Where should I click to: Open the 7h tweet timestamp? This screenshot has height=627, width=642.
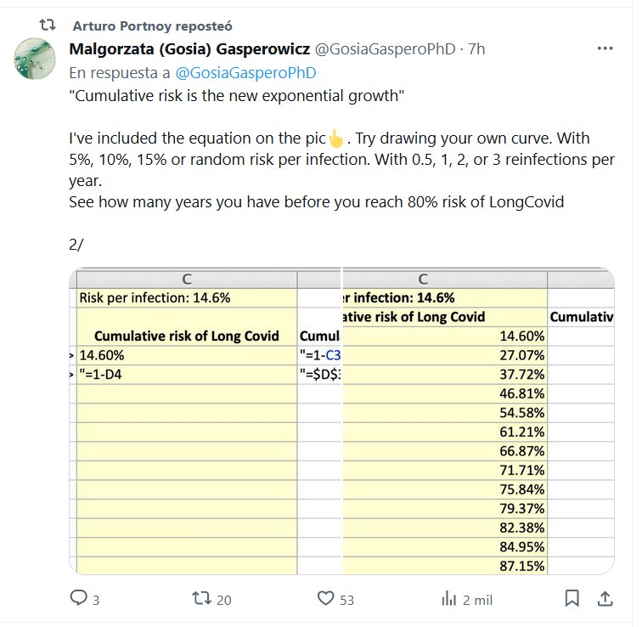coord(476,49)
